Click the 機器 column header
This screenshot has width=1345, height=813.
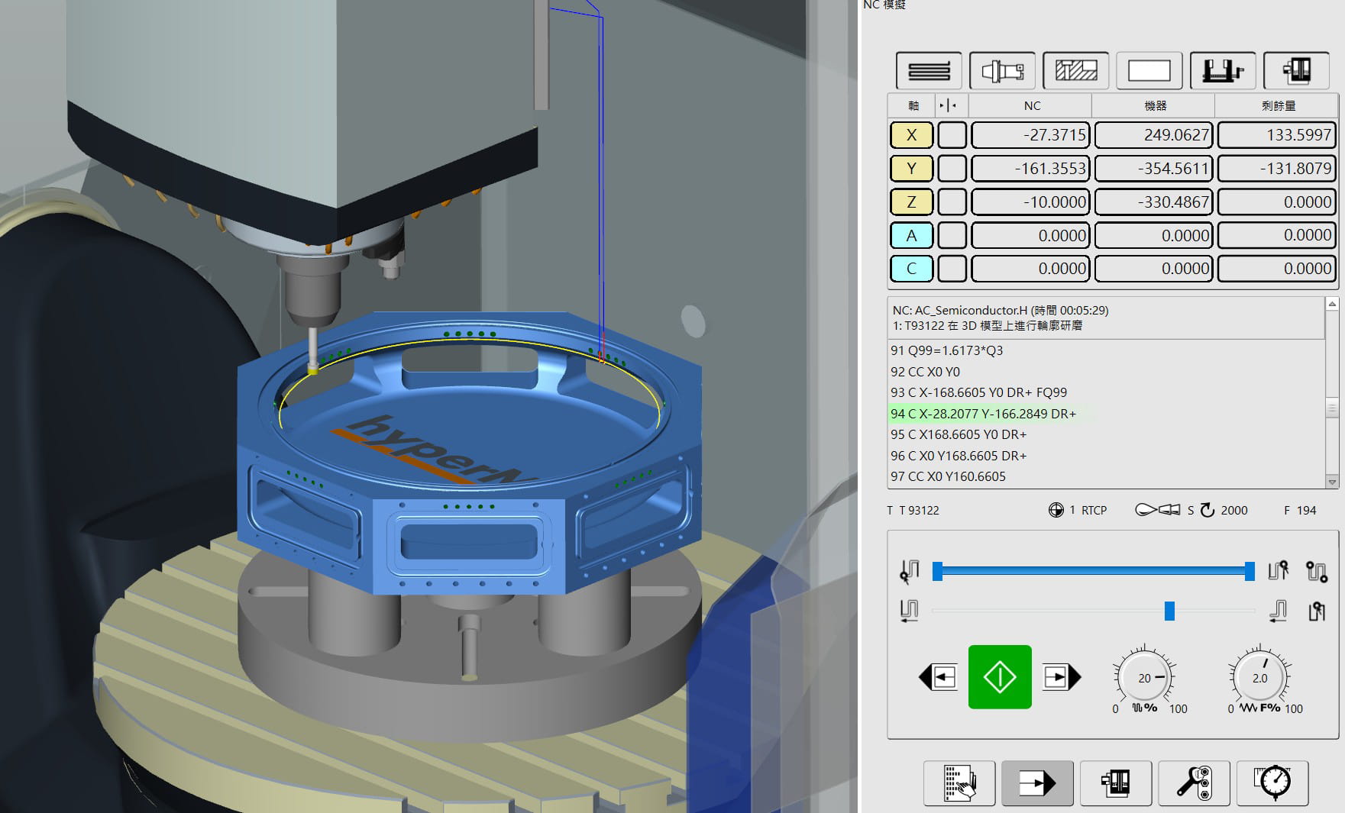tap(1155, 105)
